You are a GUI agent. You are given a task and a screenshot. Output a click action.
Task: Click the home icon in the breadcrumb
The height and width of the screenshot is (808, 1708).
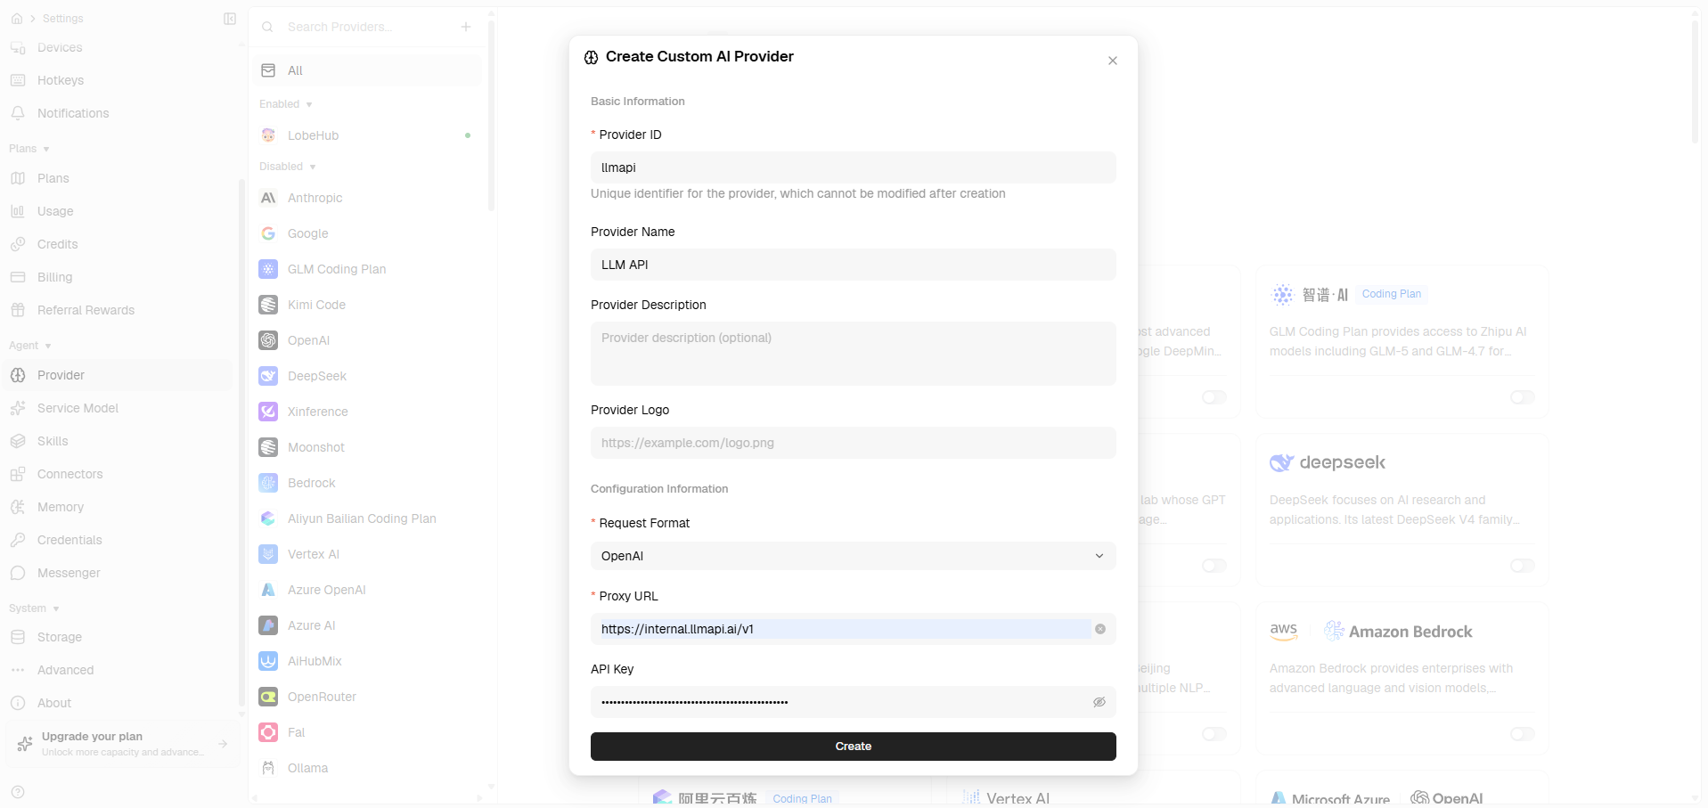(x=17, y=19)
